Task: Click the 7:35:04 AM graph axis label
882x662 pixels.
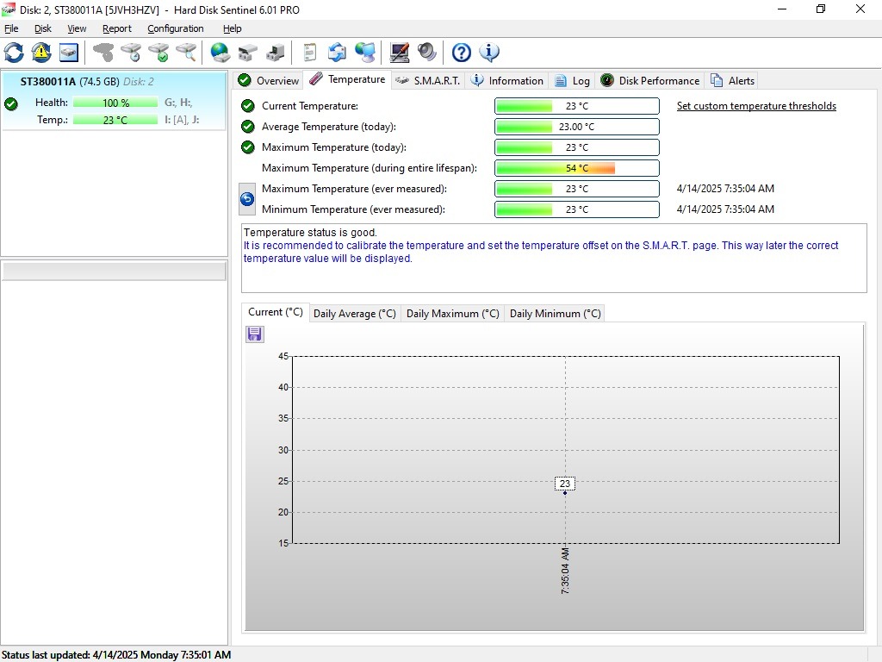Action: [565, 571]
